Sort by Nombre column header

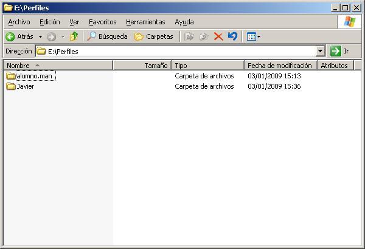[x=58, y=65]
